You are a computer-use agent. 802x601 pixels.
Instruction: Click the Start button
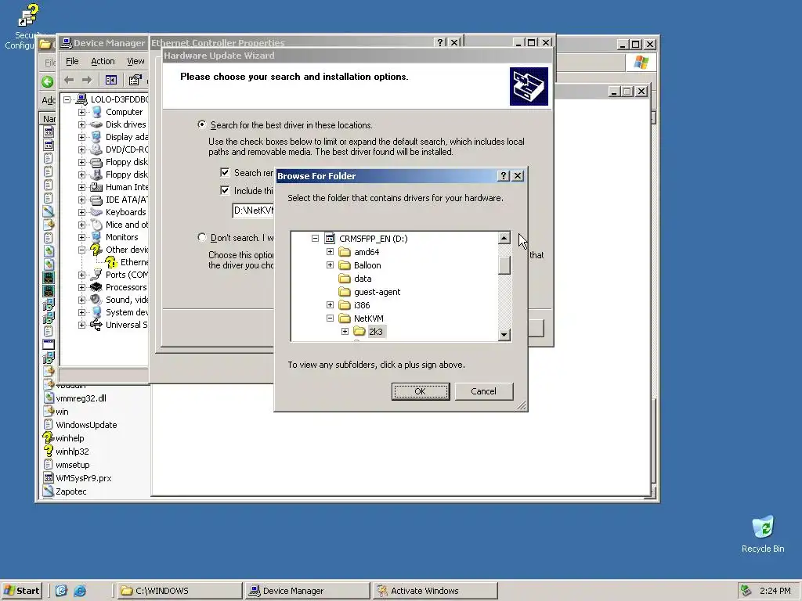point(21,591)
